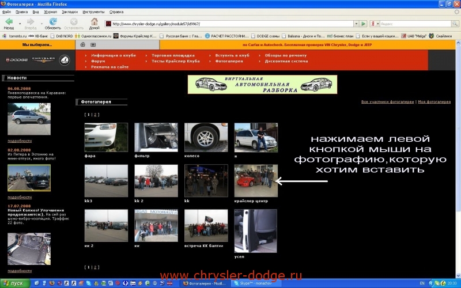Open the Фотогалерея menu link
Screen dimensions: 461x288
coord(229,61)
